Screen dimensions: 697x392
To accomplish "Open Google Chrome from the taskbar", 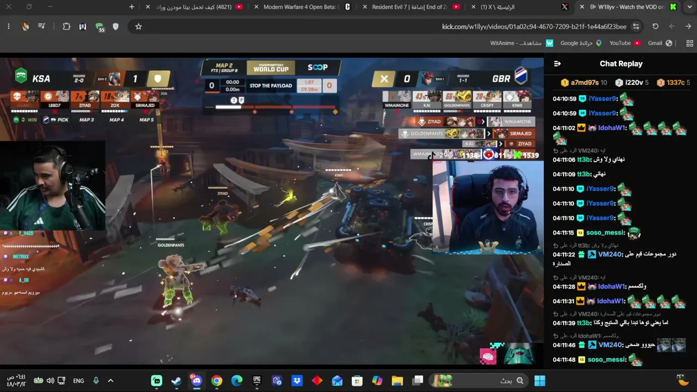I will (x=217, y=381).
